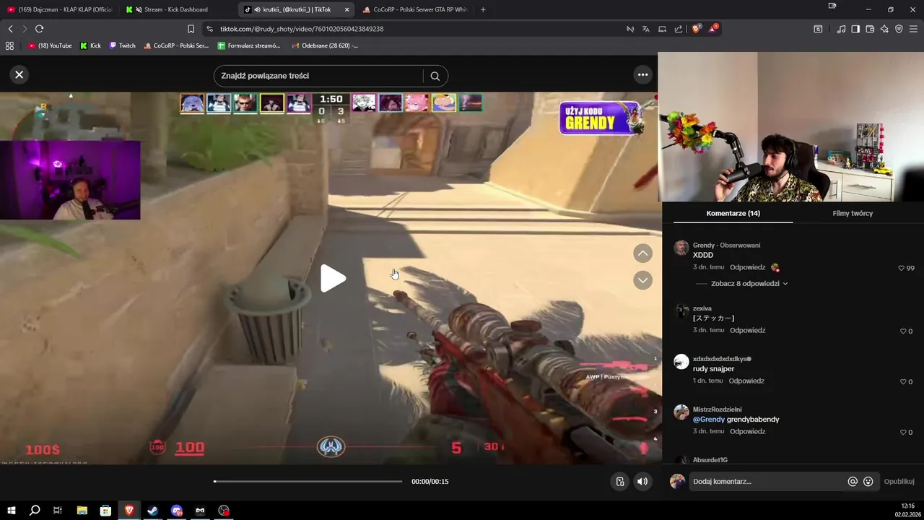Open Windows taskbar search
924x520 pixels.
[x=34, y=511]
